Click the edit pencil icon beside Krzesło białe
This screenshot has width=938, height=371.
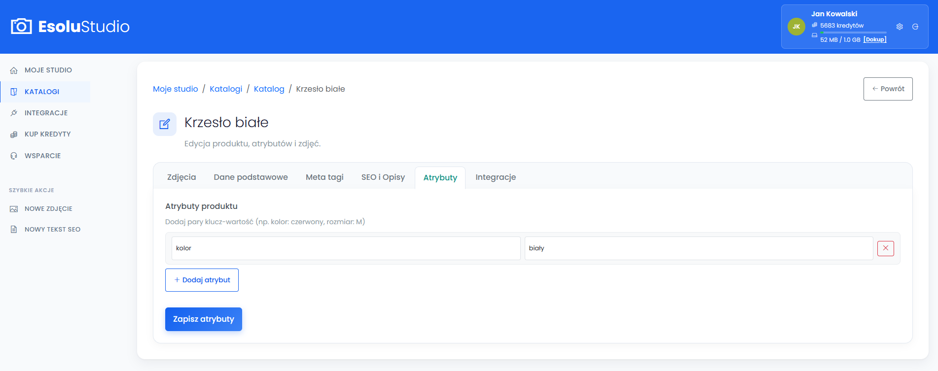pos(165,124)
